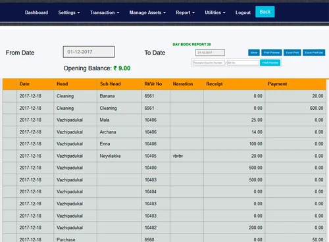Viewport: 329px width, 242px height.
Task: Expand the Report dropdown menu
Action: (x=185, y=12)
